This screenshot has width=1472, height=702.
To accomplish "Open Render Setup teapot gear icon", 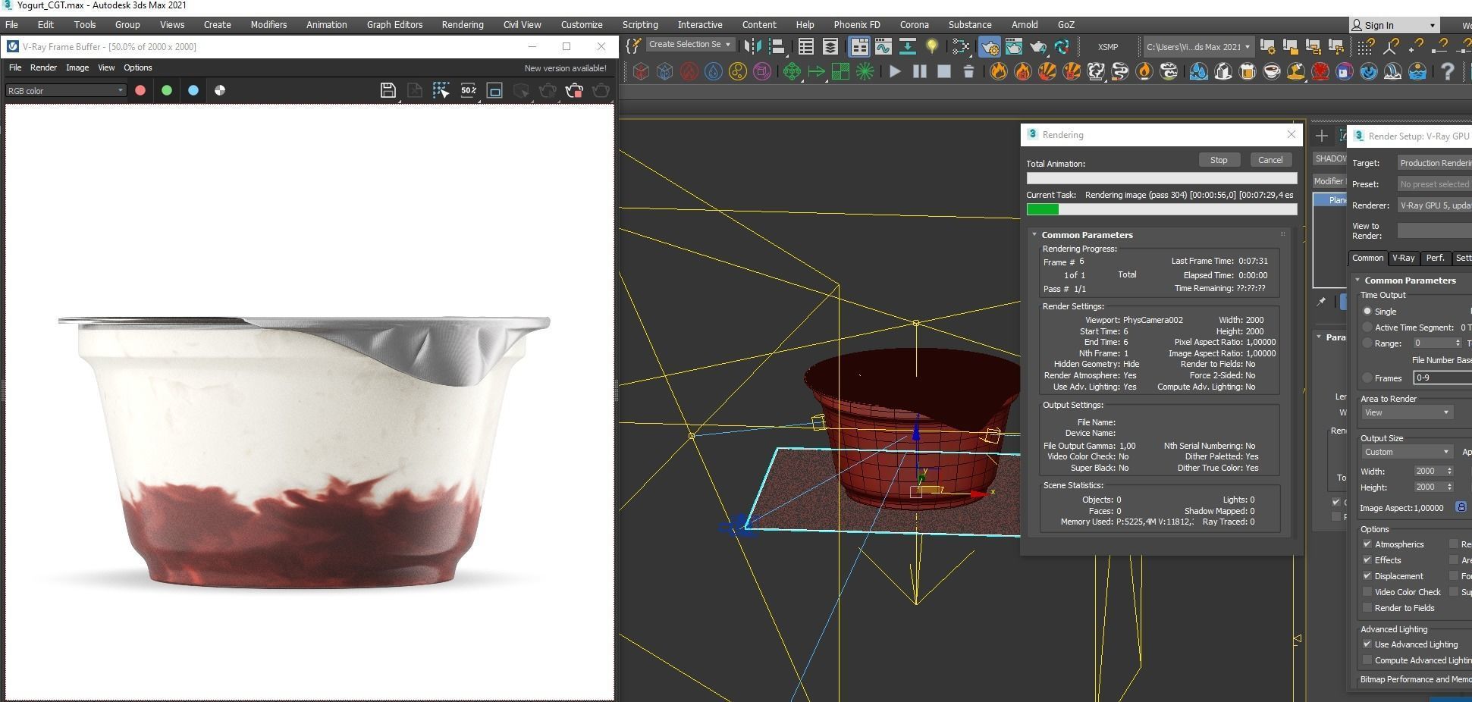I will [x=990, y=47].
